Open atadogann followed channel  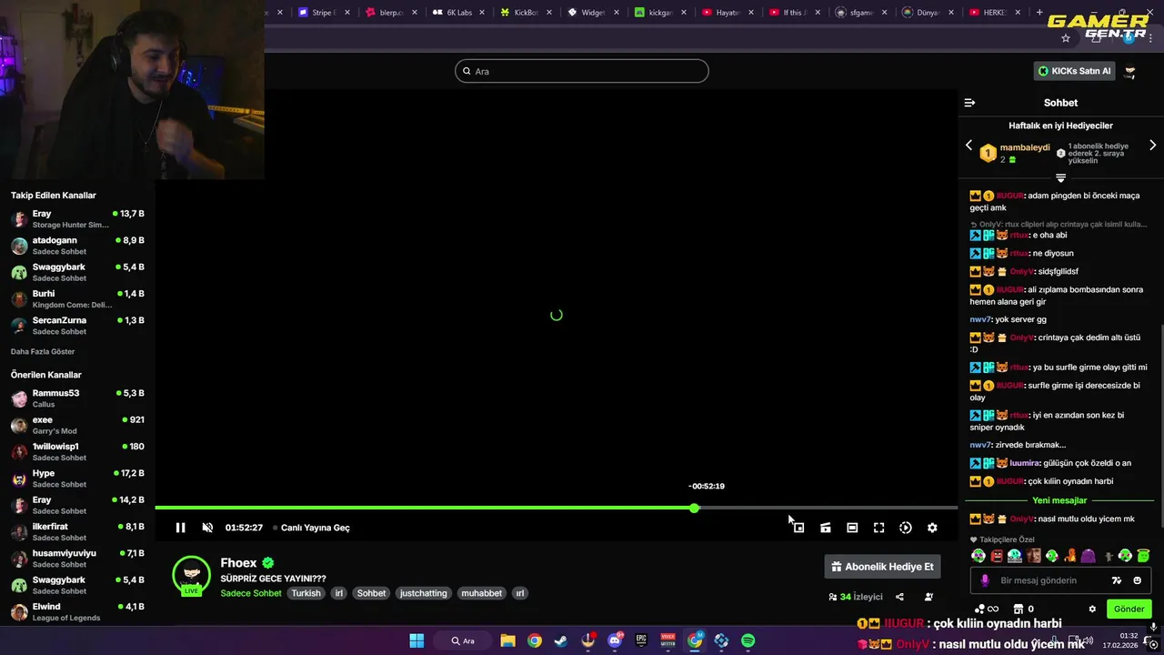tap(77, 246)
